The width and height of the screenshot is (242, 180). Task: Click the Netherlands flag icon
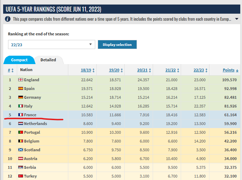click(x=21, y=124)
